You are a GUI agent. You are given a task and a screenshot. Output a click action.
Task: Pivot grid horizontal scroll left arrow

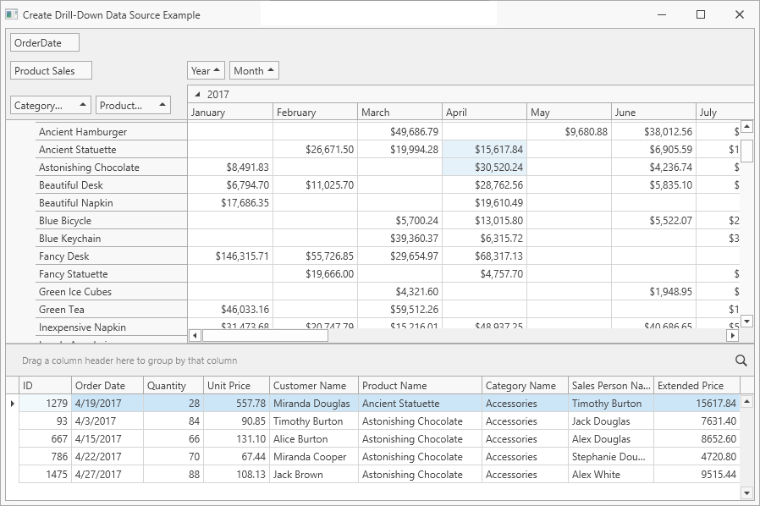coord(195,335)
